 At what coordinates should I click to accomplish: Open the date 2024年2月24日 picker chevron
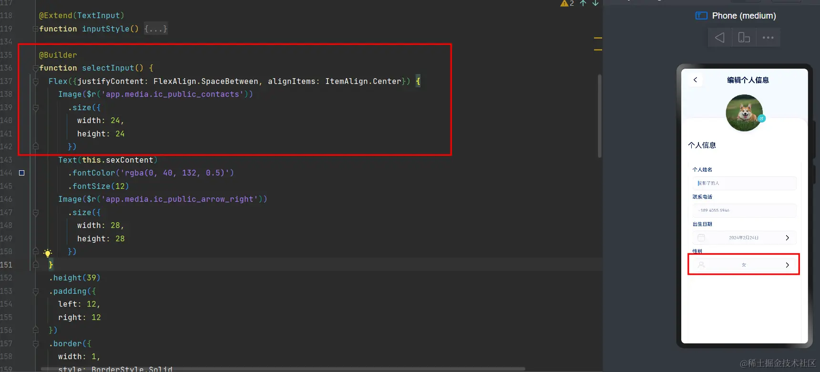pos(787,238)
